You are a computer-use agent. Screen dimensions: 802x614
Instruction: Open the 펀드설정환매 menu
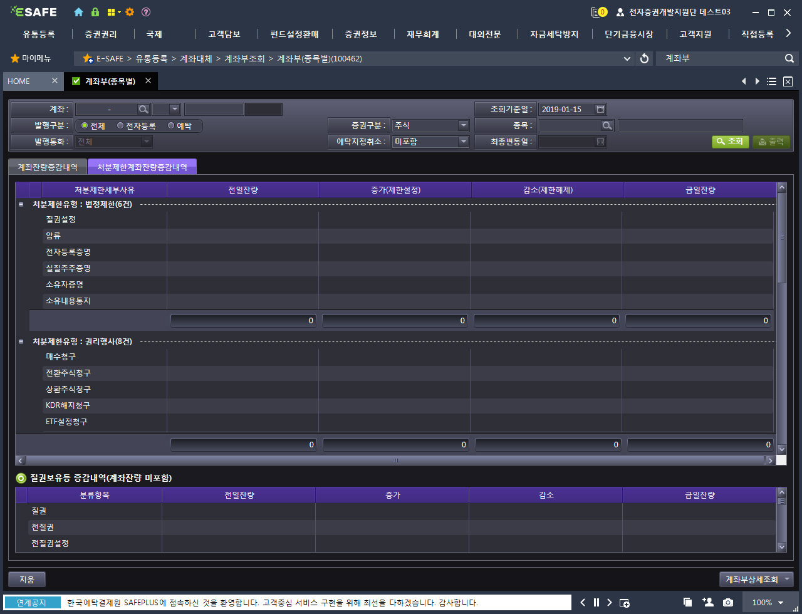click(294, 34)
